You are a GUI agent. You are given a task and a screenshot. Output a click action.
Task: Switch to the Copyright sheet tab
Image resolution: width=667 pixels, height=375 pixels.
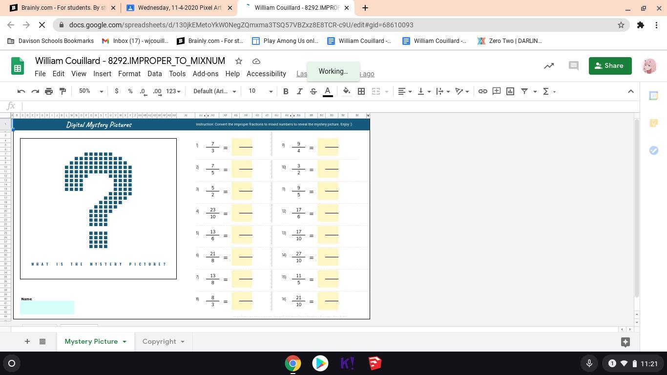(159, 341)
